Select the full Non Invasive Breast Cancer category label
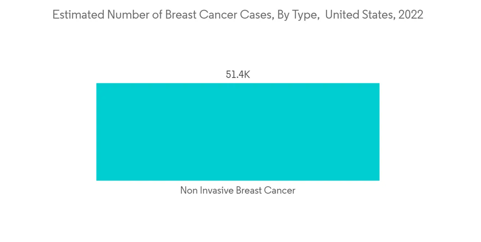The image size is (481, 242). tap(238, 191)
